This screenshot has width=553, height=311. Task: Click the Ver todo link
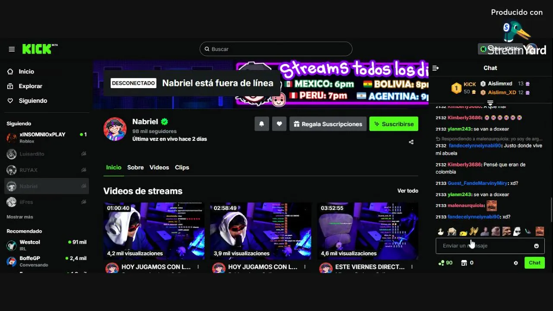click(x=408, y=190)
